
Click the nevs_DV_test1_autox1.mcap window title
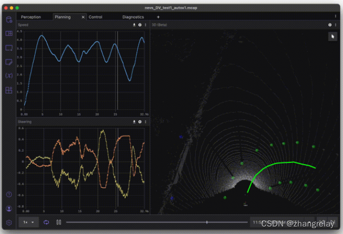[x=171, y=8]
